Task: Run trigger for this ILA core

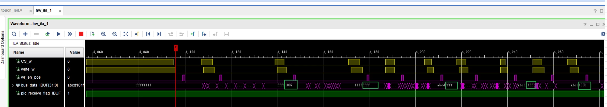Action: click(58, 34)
